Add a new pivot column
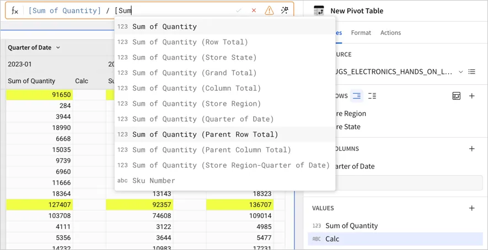This screenshot has width=488, height=250. click(472, 149)
